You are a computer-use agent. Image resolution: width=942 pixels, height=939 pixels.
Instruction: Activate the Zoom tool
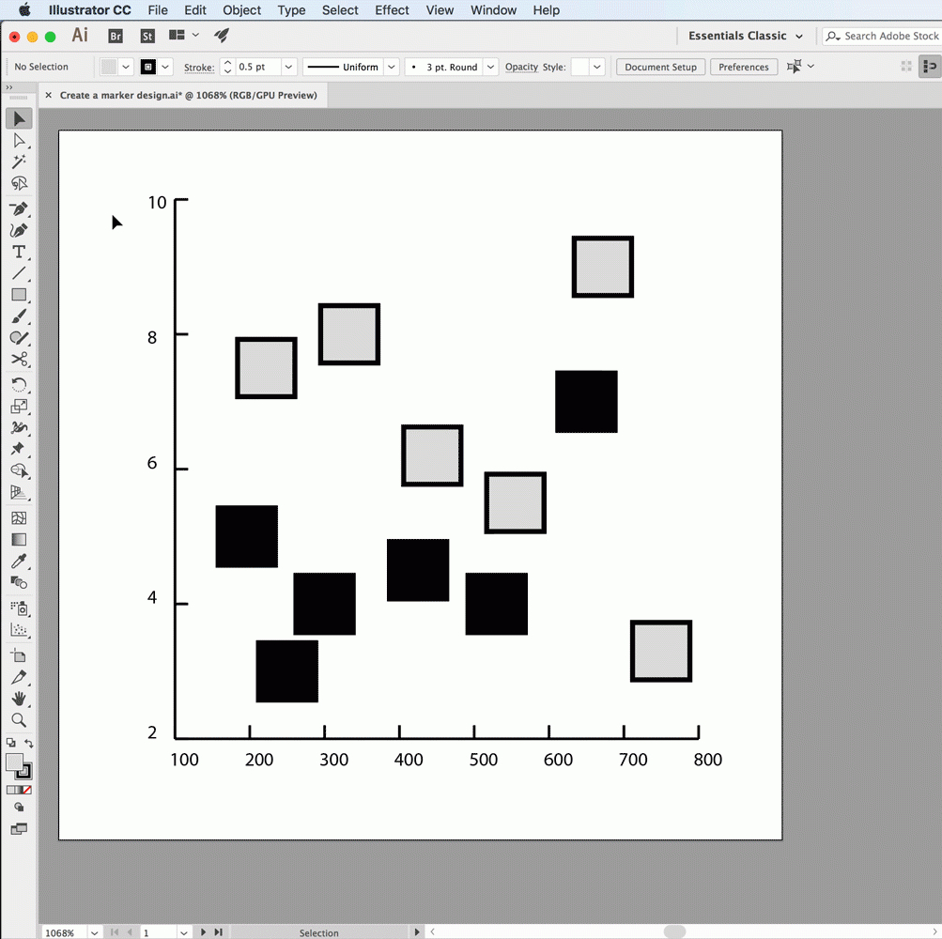20,720
